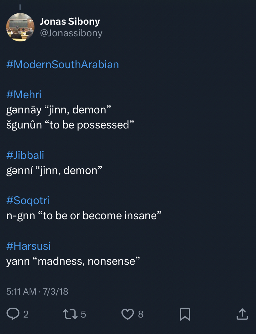The image size is (256, 334).
Task: View the 2 replies count
Action: [x=26, y=314]
